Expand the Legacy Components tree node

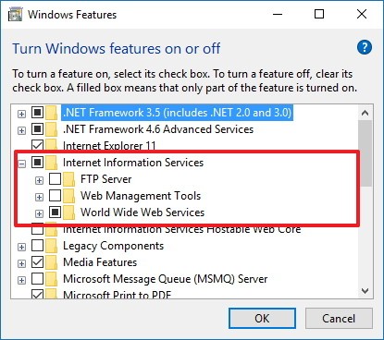click(x=21, y=247)
